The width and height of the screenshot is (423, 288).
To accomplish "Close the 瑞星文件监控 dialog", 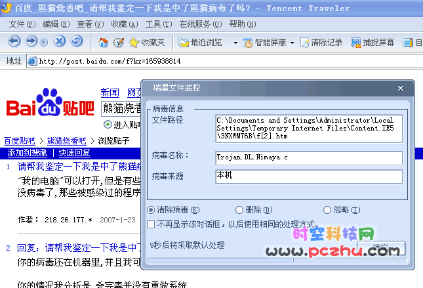I will [401, 89].
